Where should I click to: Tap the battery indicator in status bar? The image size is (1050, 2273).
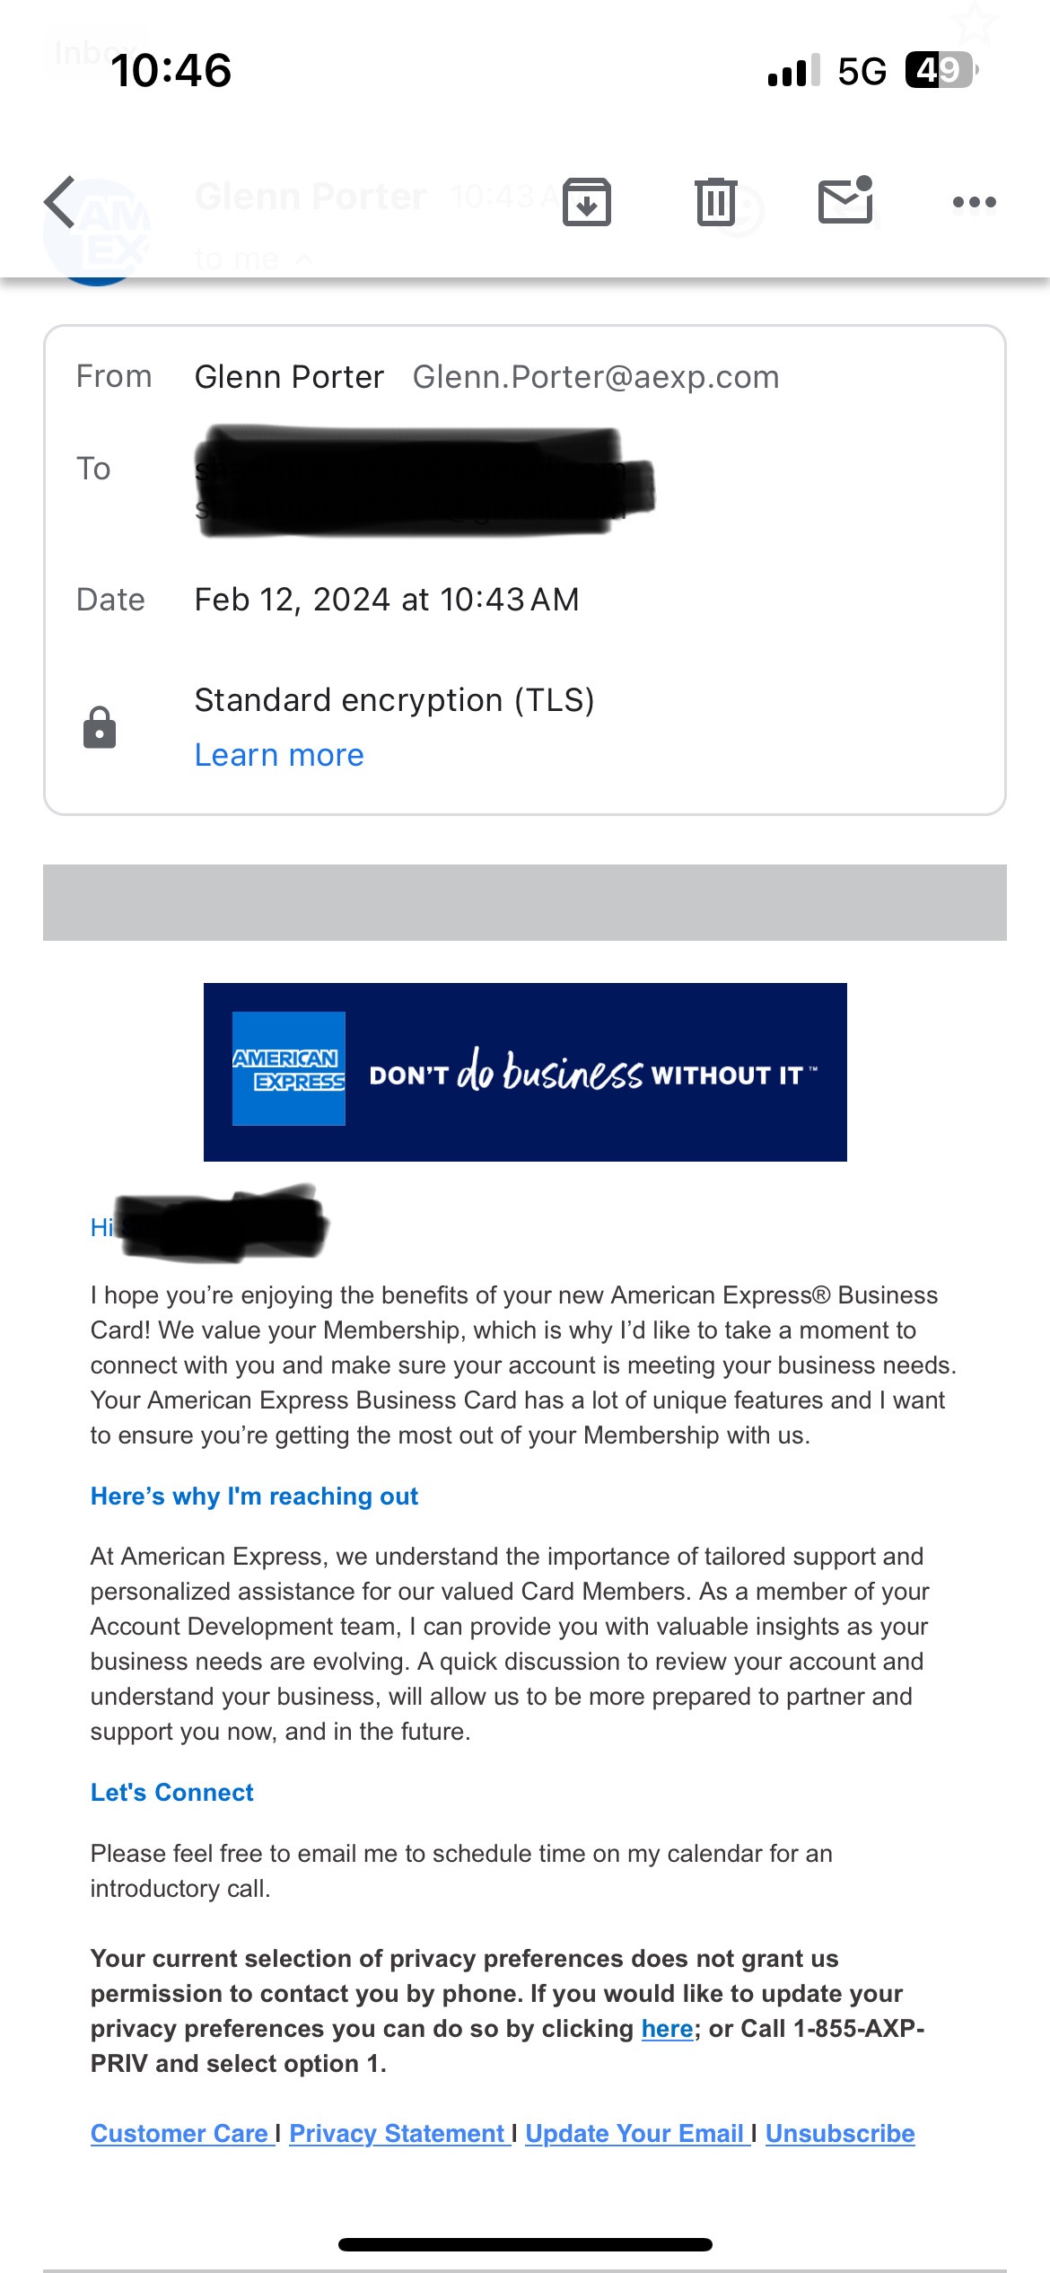(941, 70)
